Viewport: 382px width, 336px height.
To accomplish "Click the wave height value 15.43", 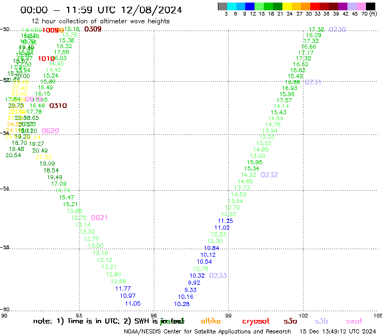I will click(279, 112).
